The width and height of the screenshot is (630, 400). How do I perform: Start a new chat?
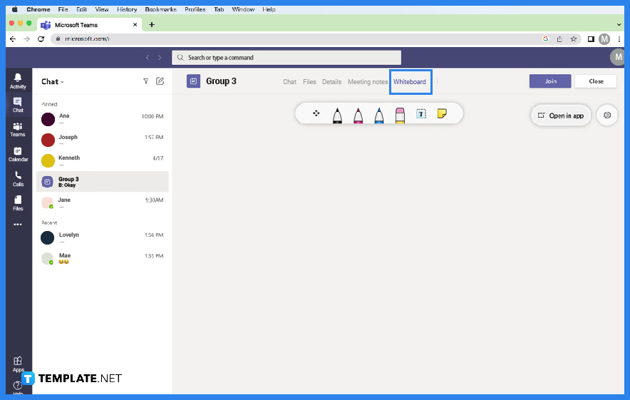click(160, 81)
